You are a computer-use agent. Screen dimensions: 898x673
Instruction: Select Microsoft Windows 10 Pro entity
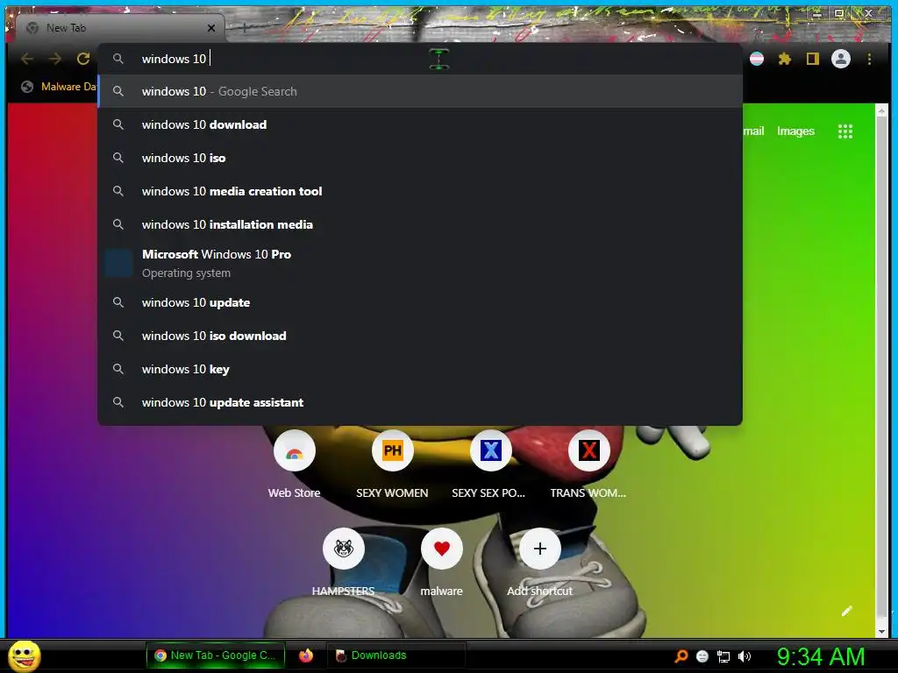coord(420,263)
